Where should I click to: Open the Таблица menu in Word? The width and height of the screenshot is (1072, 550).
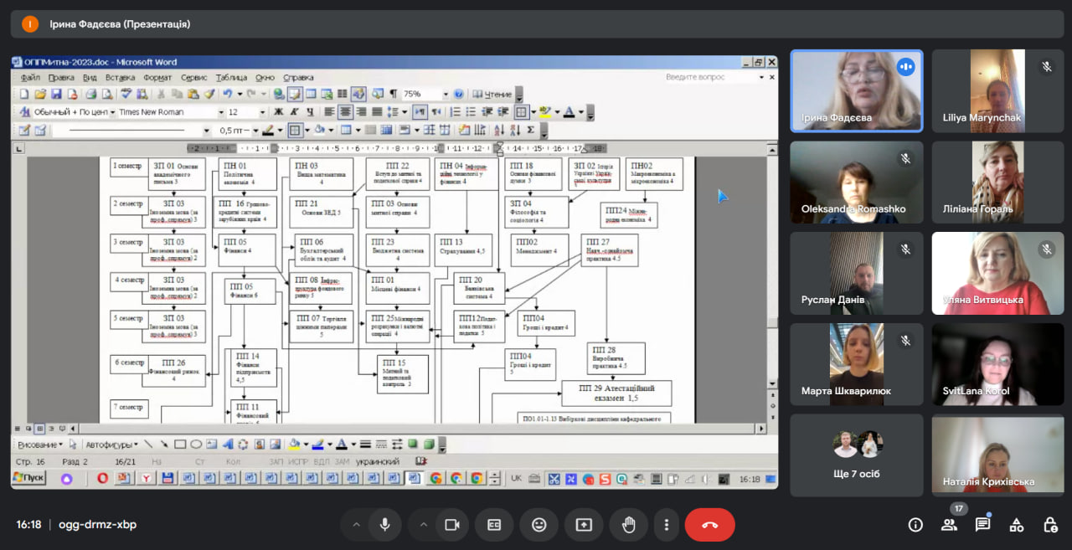[231, 78]
